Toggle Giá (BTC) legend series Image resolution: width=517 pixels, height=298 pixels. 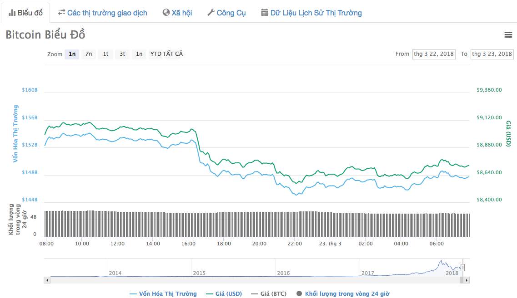[x=269, y=294]
